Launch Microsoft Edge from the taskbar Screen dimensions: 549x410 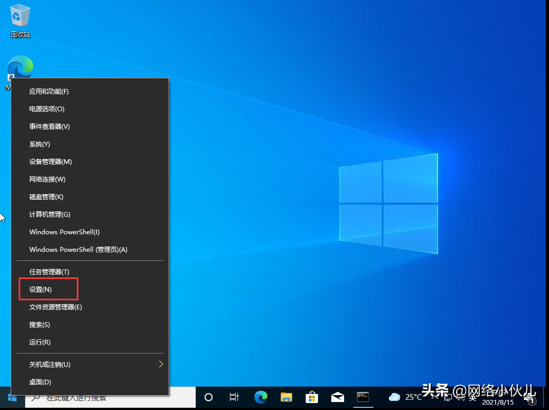point(260,397)
